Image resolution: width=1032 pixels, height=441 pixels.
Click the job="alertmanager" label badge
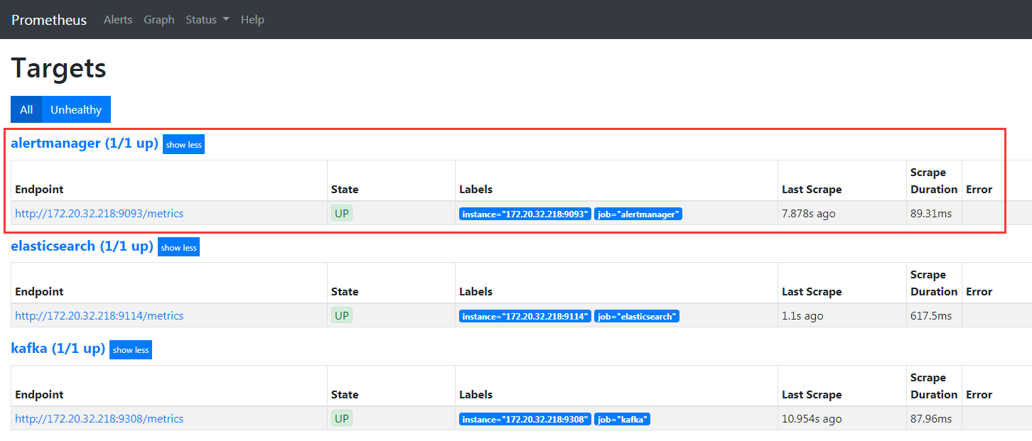638,213
